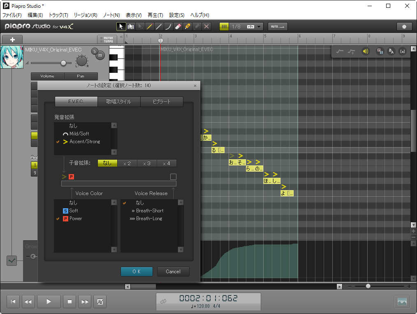Select the curve line tool
This screenshot has width=417, height=314.
[168, 26]
